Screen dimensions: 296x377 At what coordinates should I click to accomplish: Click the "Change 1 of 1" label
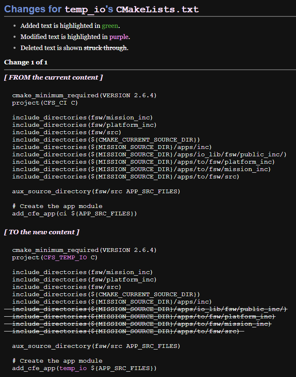(x=26, y=62)
